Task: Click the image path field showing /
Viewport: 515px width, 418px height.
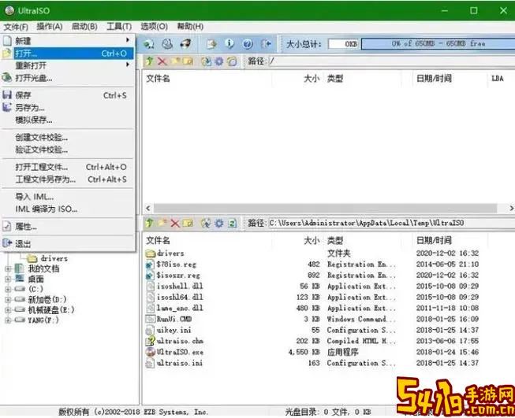Action: 391,61
